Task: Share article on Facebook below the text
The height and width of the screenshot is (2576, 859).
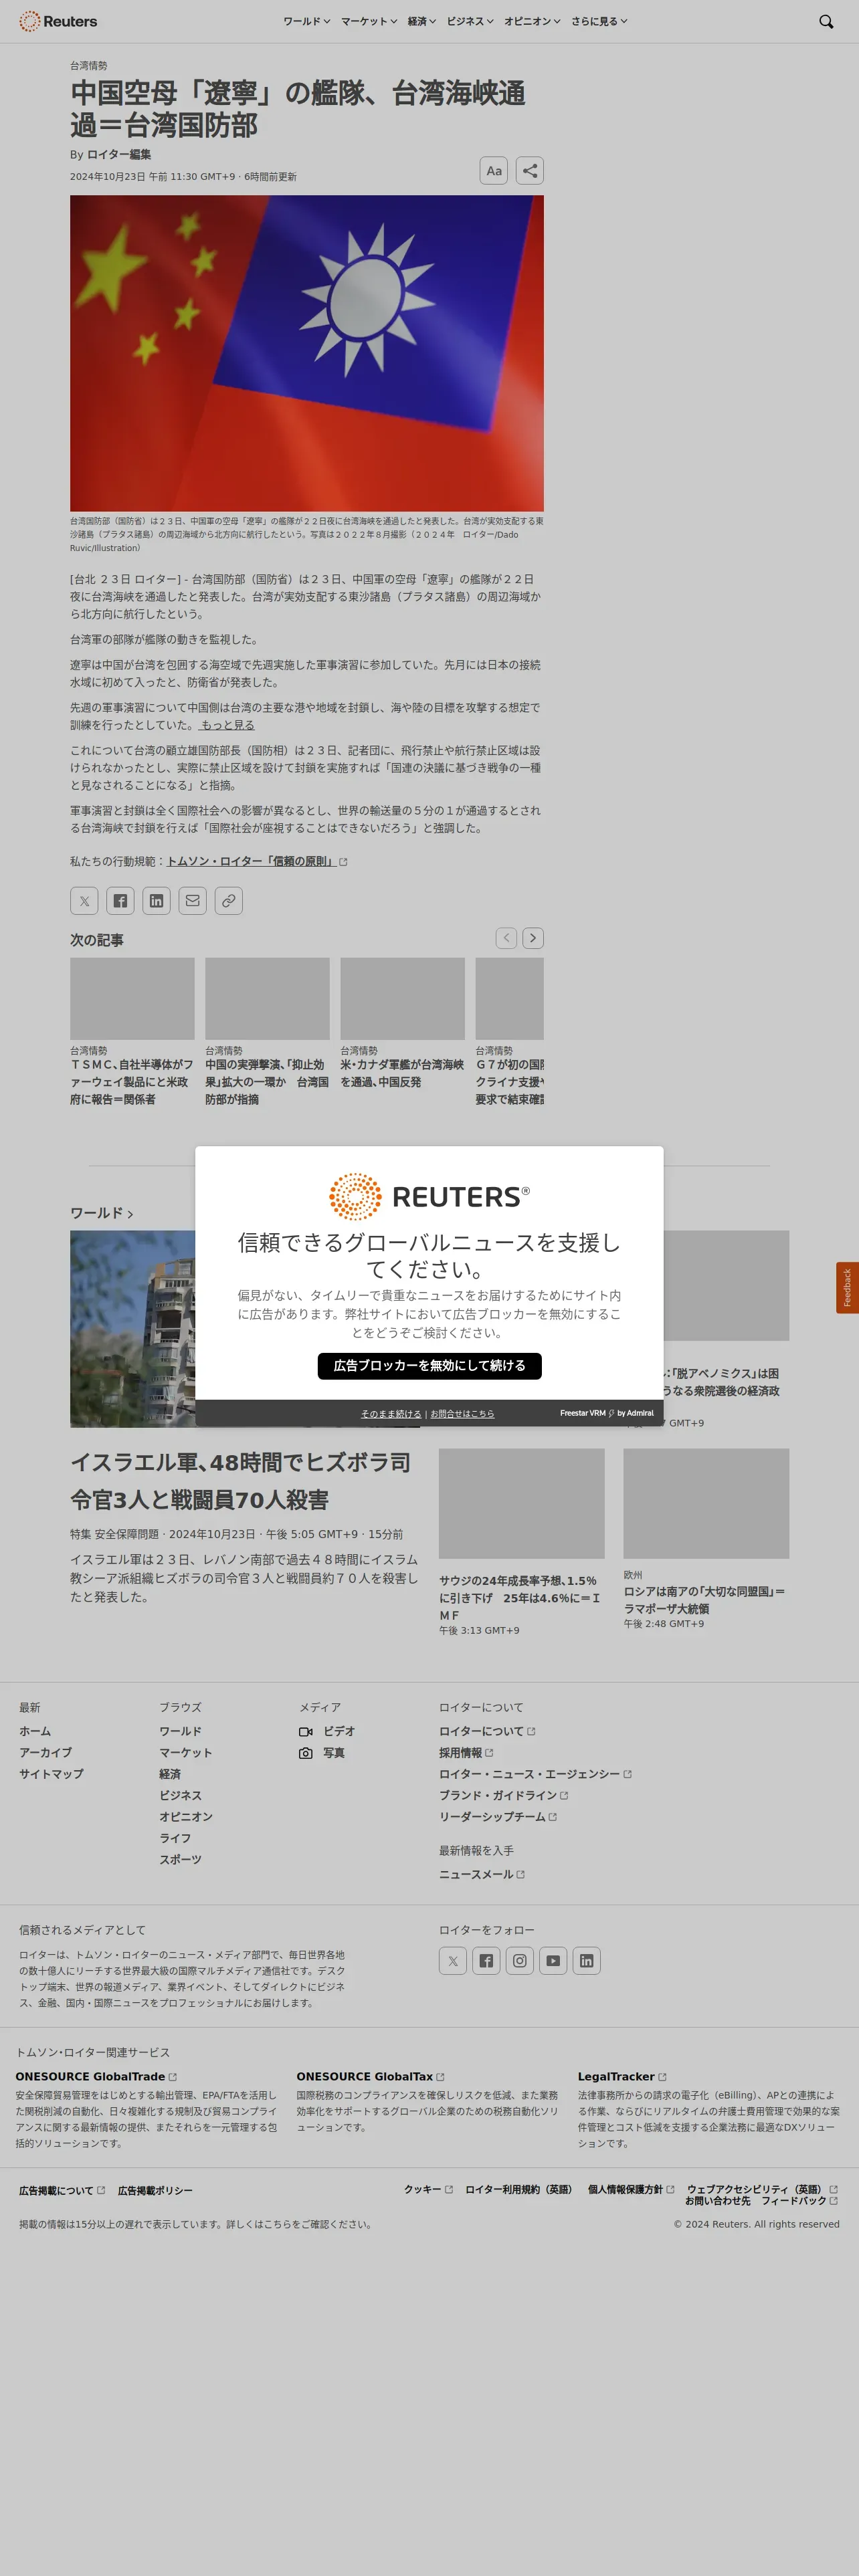Action: point(120,901)
